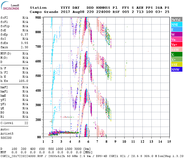The height and width of the screenshot is (158, 184).
Task: Click the h`Es value 105.0
Action: click(24, 81)
